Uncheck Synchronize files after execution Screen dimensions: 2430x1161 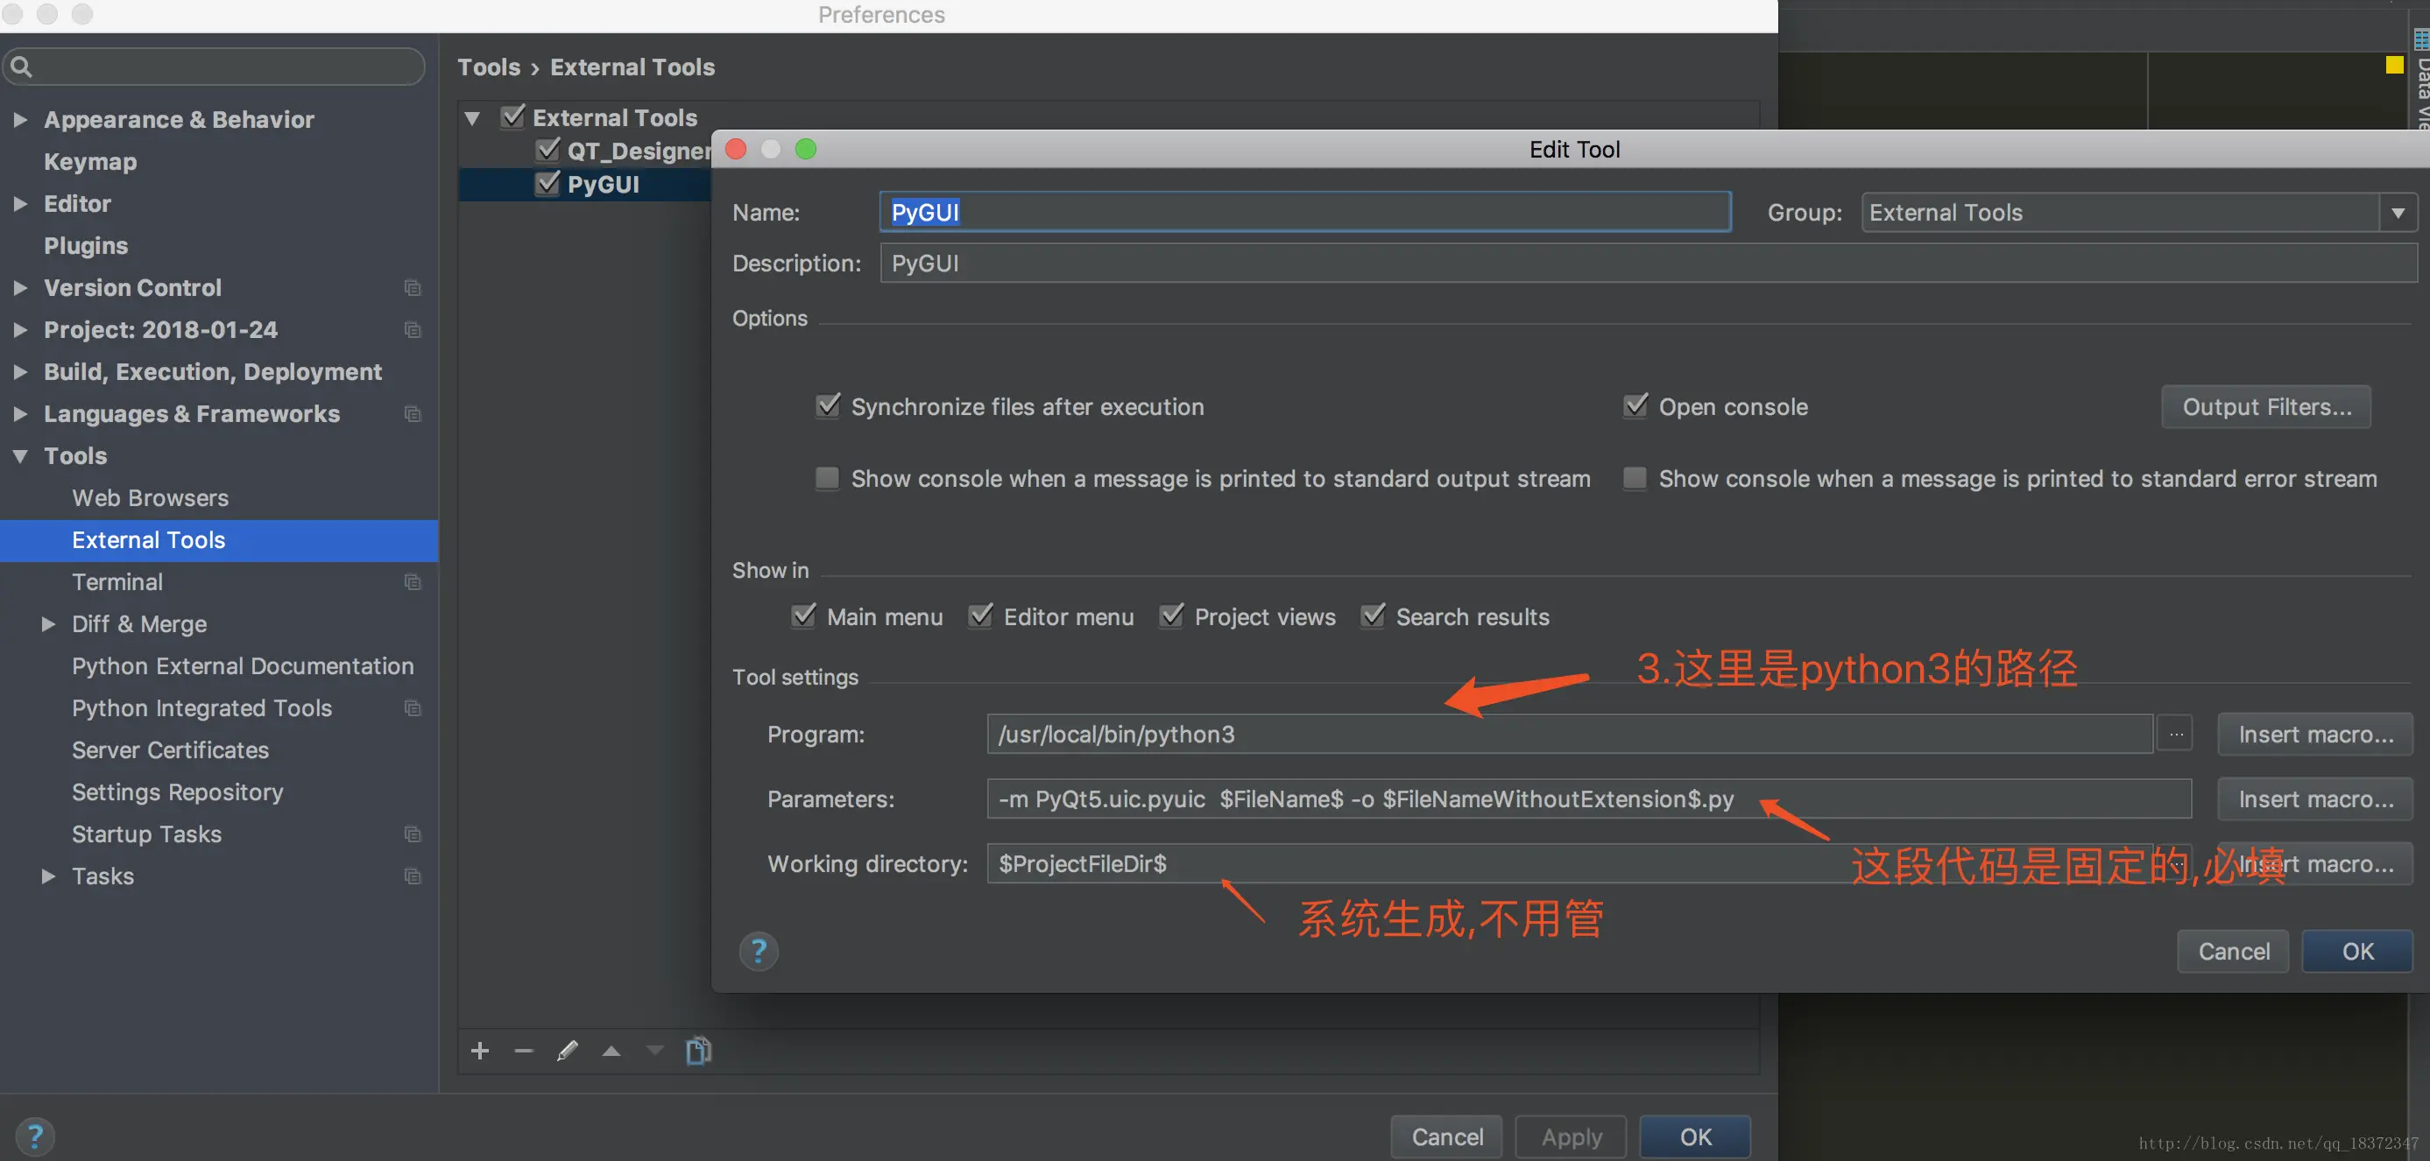(828, 406)
